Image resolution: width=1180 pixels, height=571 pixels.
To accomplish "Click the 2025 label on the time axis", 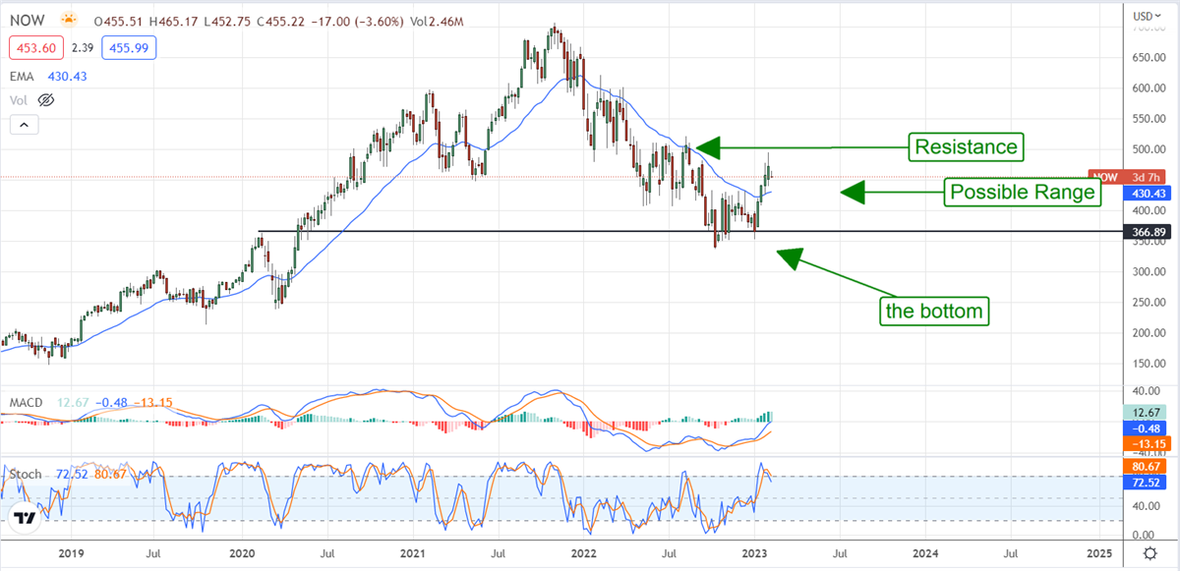I will pos(1099,555).
